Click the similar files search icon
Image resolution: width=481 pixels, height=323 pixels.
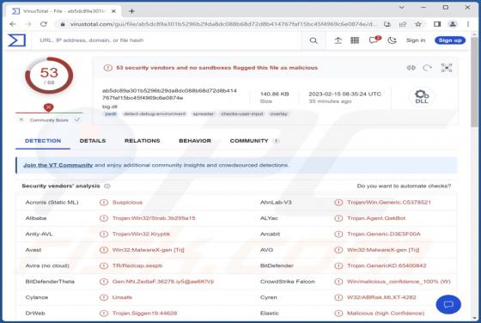tap(411, 68)
